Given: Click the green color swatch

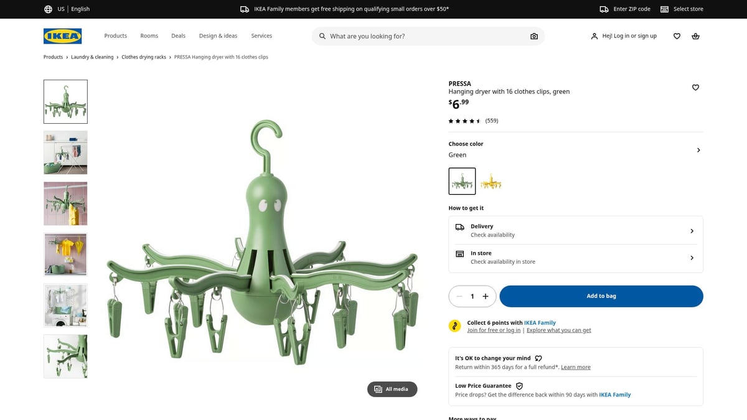Looking at the screenshot, I should click(461, 181).
